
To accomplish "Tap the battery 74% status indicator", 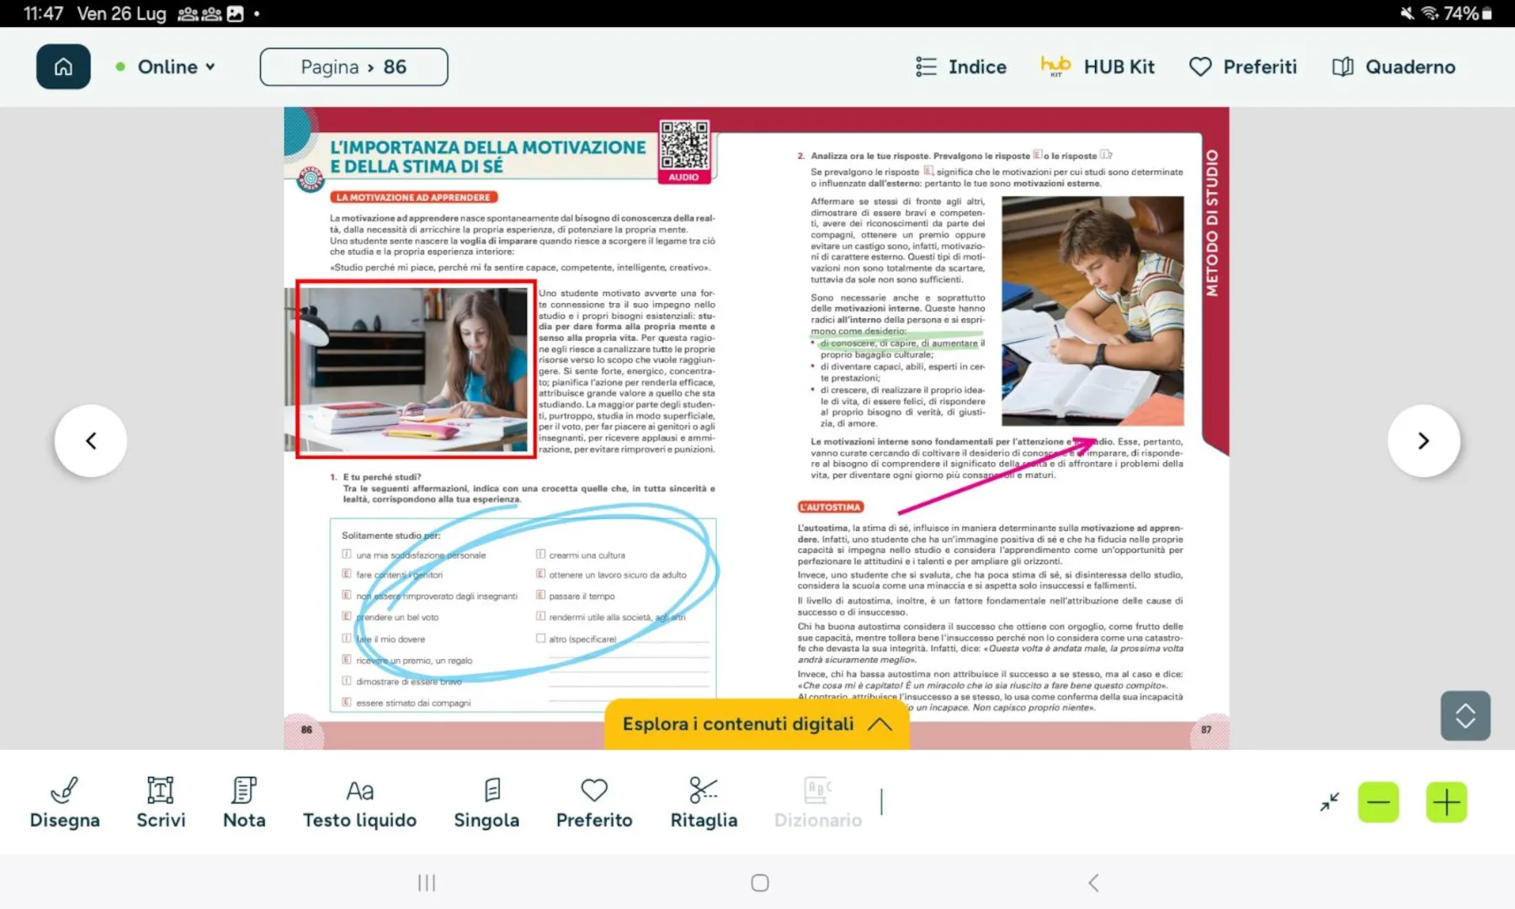I will 1469,13.
